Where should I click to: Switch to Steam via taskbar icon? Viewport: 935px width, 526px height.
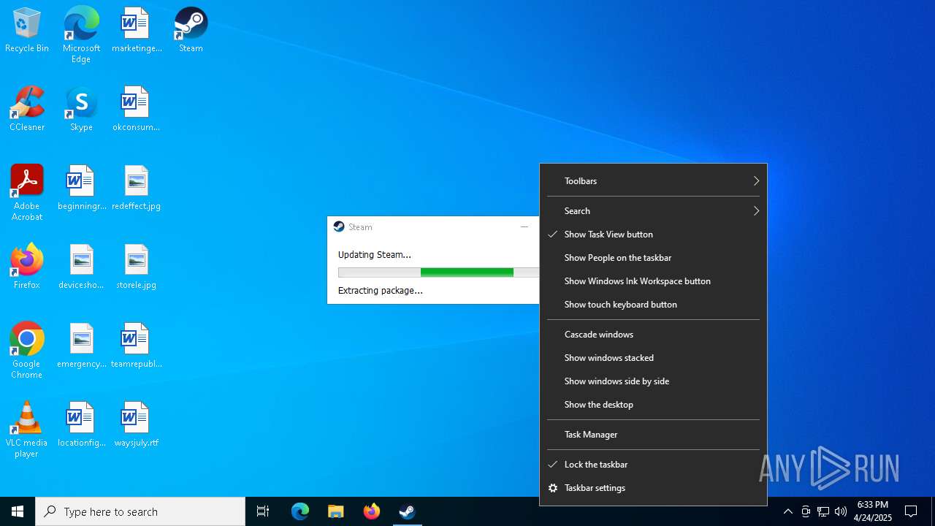[407, 511]
